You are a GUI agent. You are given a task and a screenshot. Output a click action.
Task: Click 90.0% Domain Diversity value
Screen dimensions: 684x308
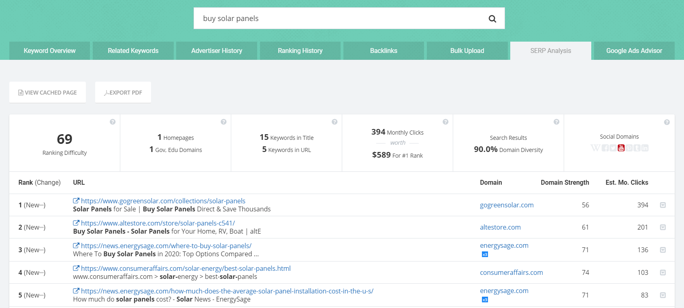(x=508, y=150)
